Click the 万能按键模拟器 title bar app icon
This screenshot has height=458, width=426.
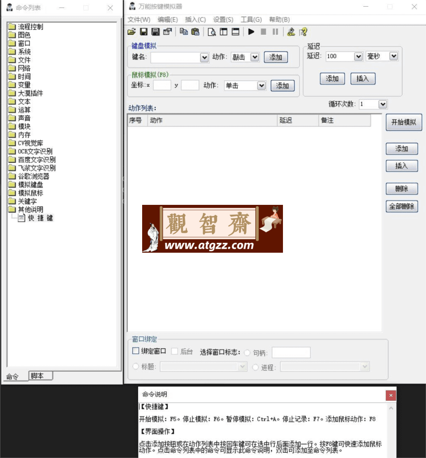(132, 6)
